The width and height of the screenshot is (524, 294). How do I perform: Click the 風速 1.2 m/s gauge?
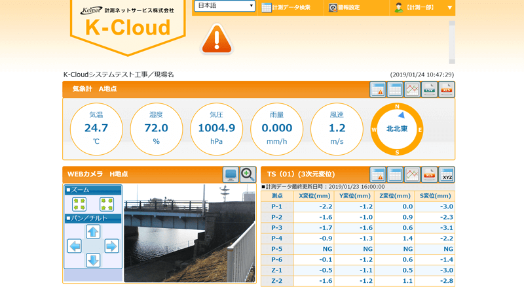pos(337,129)
